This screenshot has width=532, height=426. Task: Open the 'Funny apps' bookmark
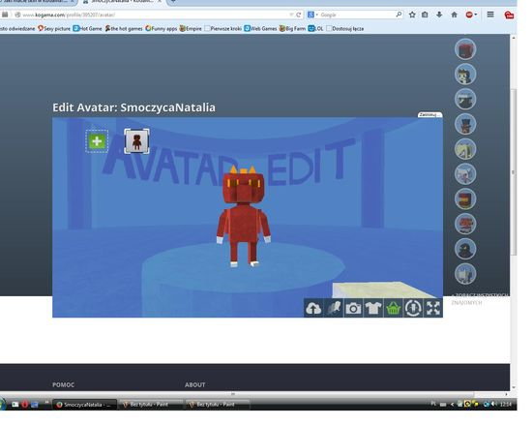click(x=162, y=28)
